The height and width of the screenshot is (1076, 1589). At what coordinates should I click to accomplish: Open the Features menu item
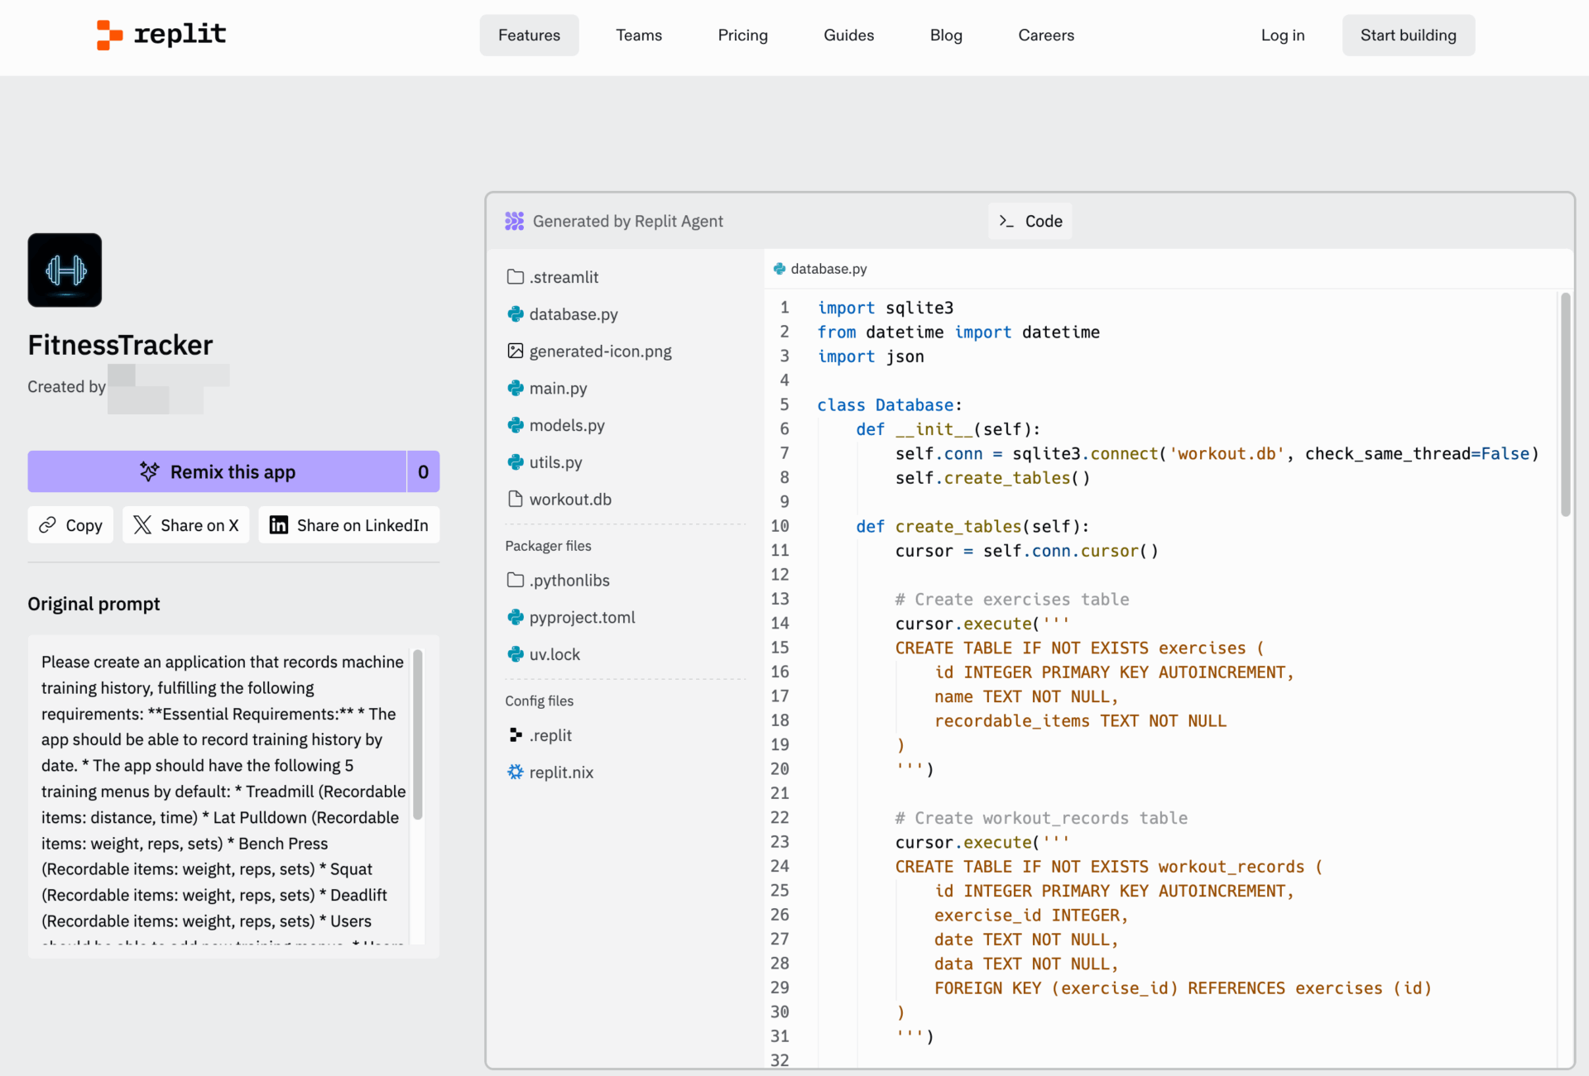coord(529,35)
